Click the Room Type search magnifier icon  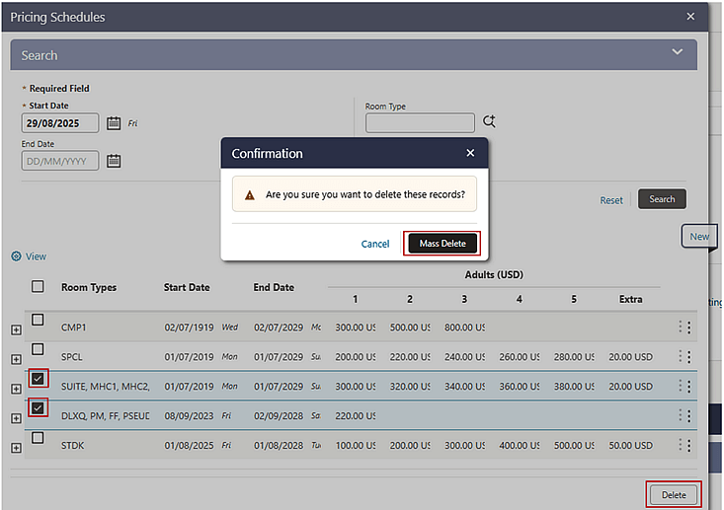pyautogui.click(x=489, y=121)
